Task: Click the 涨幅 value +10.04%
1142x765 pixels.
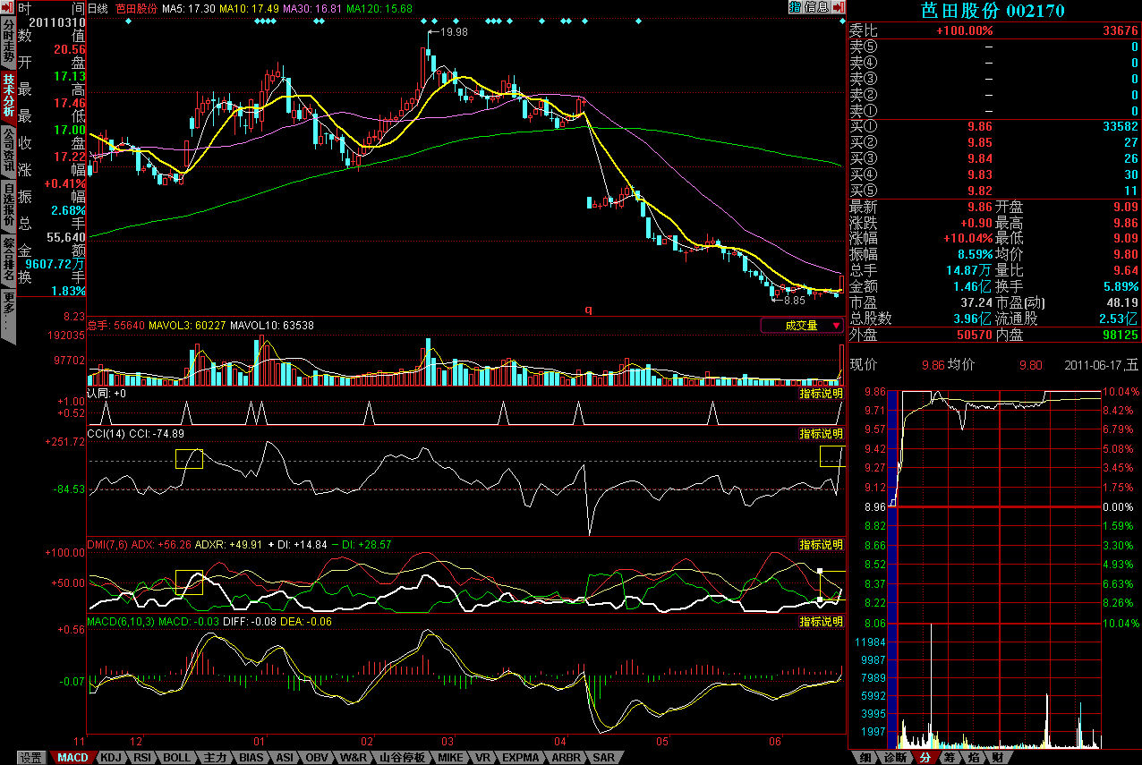Action: pos(968,239)
